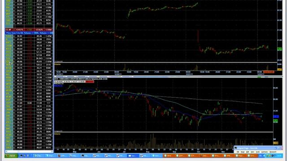This screenshot has height=161, width=287.
Task: Select the watchlist row priced 11.00
Action: pyautogui.click(x=29, y=103)
